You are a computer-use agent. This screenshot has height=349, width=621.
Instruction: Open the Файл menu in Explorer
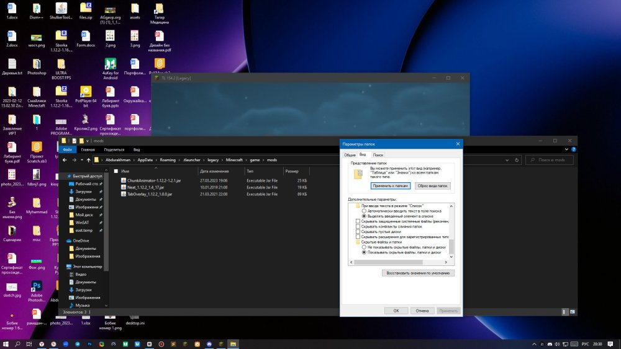coord(68,149)
